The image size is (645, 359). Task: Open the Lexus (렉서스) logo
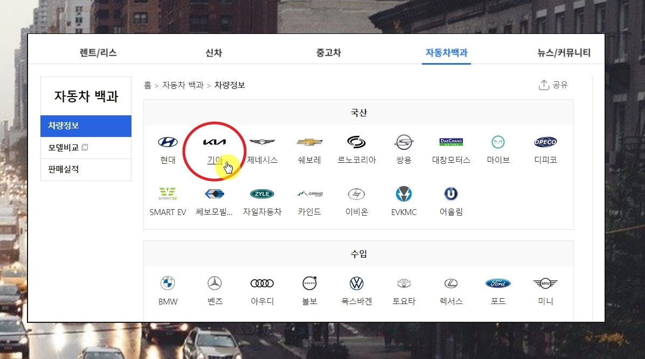coord(451,283)
